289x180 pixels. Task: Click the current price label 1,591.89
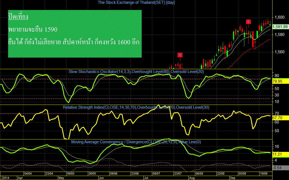tap(280, 27)
